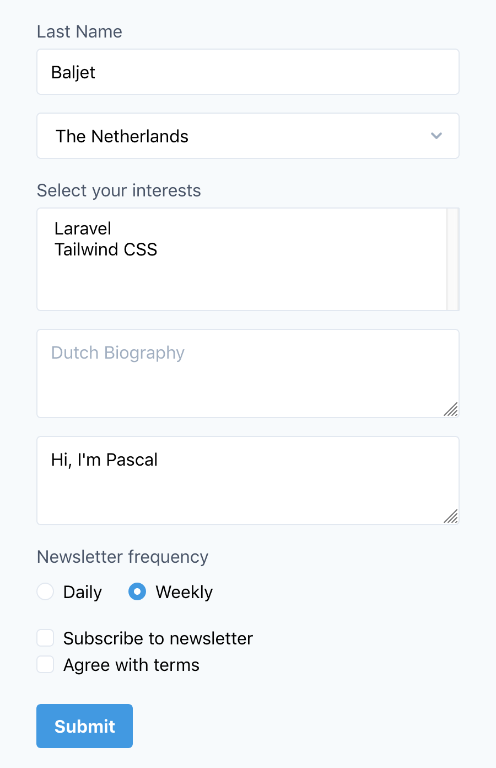Viewport: 496px width, 768px height.
Task: Enable the Subscribe to newsletter checkbox
Action: click(x=45, y=638)
